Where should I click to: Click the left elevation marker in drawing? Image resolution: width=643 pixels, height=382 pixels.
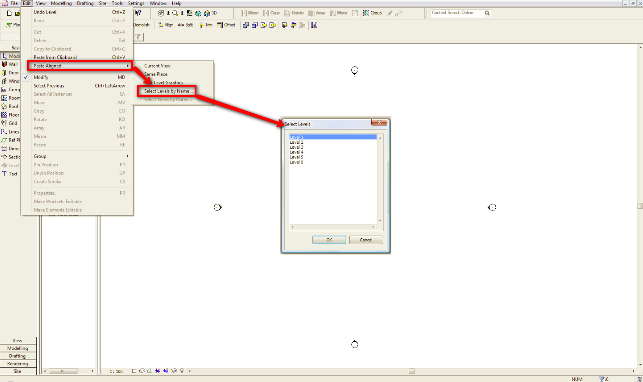pyautogui.click(x=218, y=207)
